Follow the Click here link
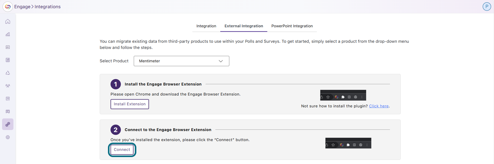 point(379,106)
